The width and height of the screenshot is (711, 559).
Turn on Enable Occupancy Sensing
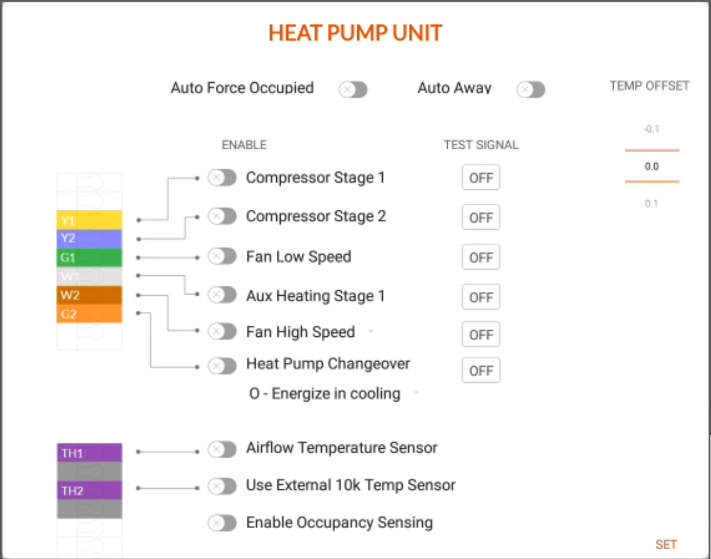[222, 523]
